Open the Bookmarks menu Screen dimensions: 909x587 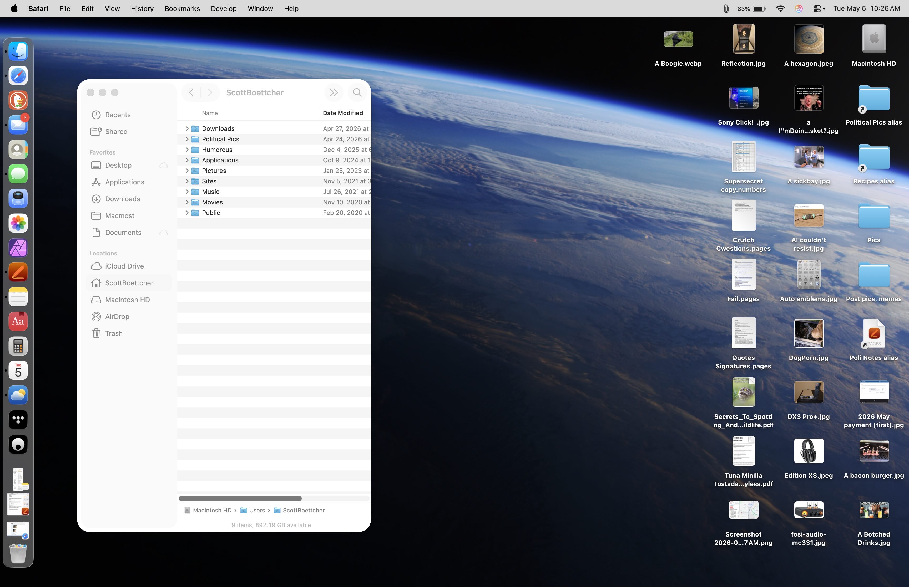click(182, 8)
